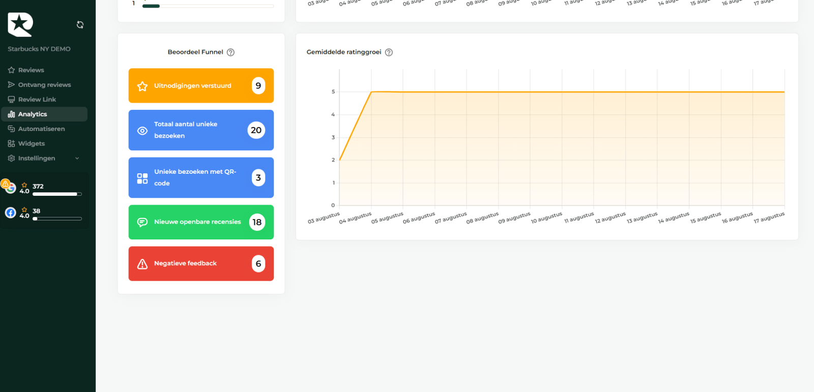Screen dimensions: 814x392
Task: Click the Widgets grid icon
Action: pos(11,144)
